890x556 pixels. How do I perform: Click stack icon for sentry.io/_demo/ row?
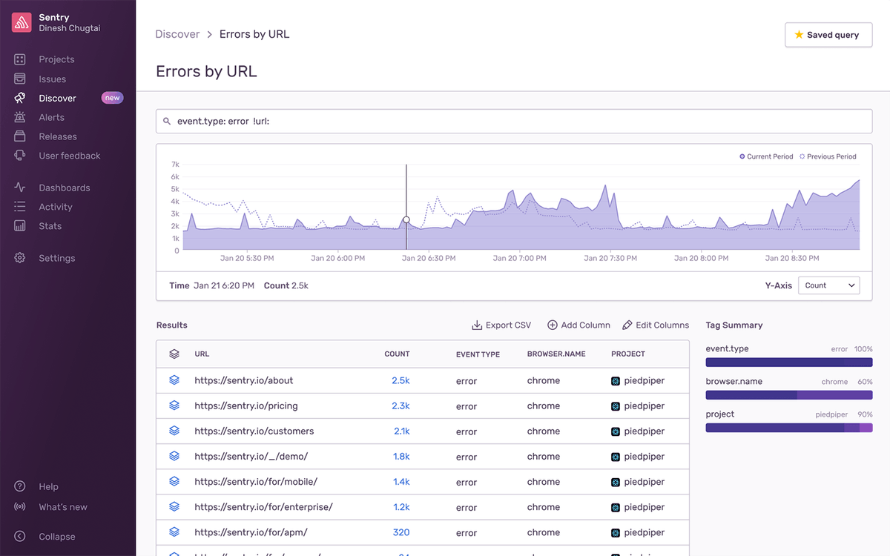pos(174,456)
